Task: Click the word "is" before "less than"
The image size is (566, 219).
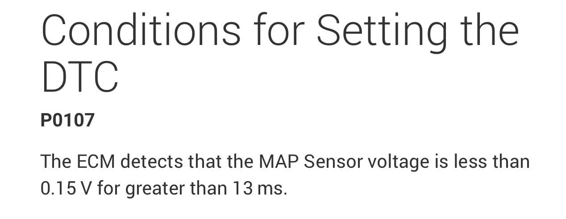Action: [441, 162]
